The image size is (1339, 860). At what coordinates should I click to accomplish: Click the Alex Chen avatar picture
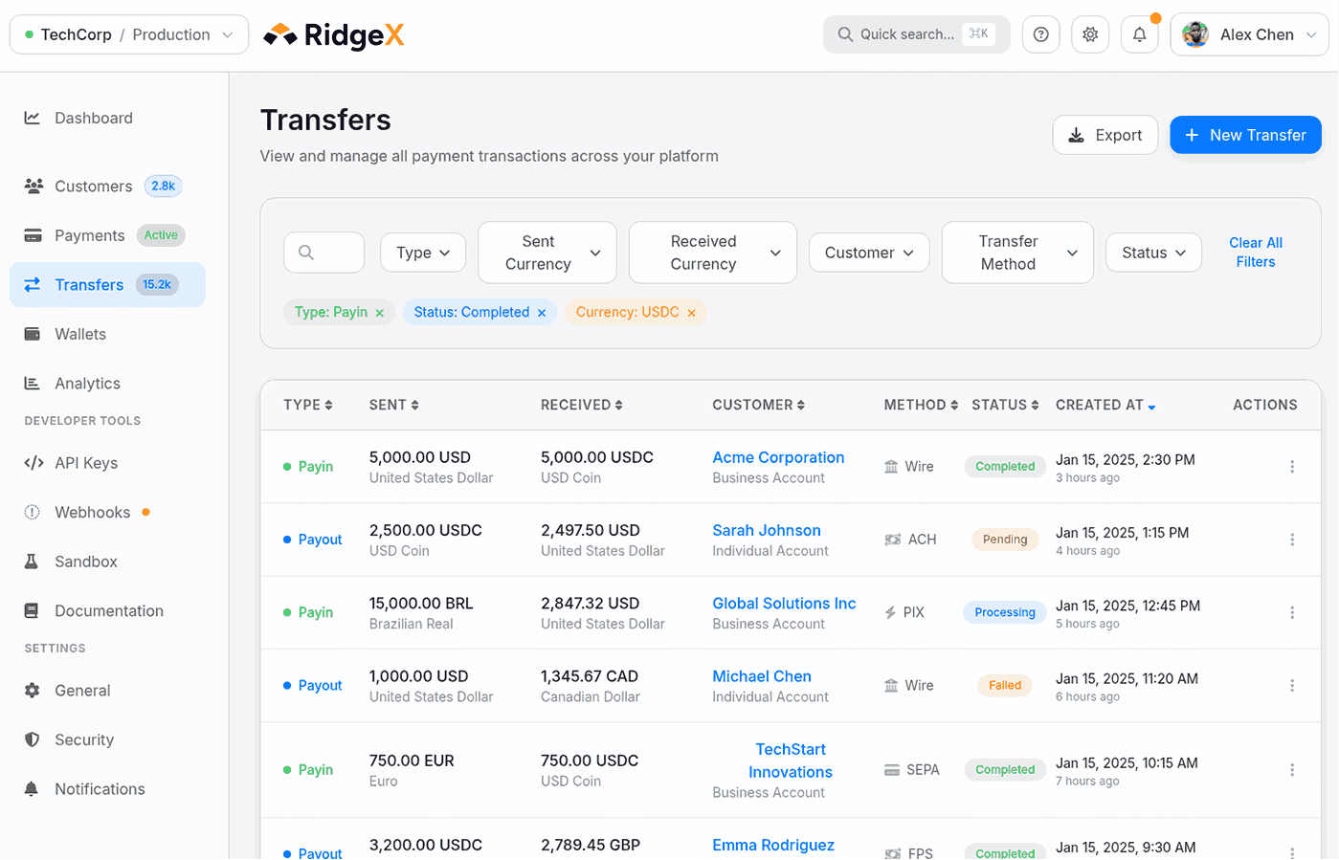point(1194,34)
